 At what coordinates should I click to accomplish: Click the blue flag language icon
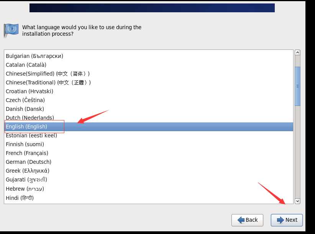[11, 30]
